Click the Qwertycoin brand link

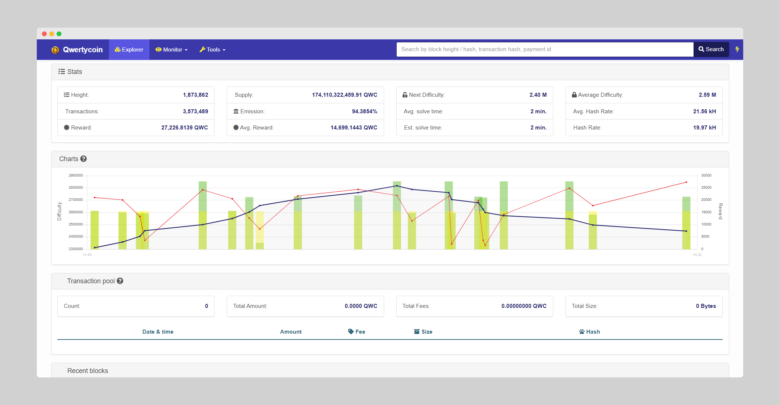[82, 50]
